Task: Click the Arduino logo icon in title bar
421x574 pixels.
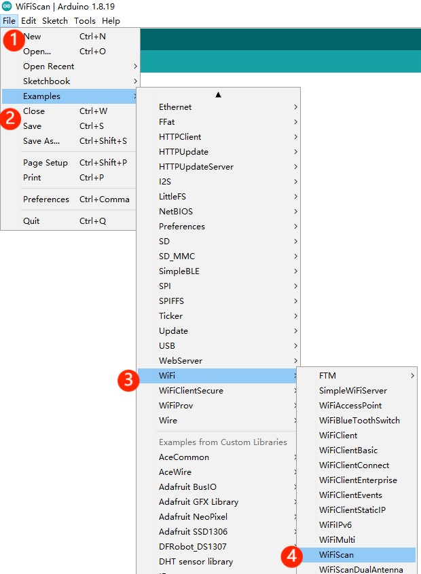Action: pos(7,6)
